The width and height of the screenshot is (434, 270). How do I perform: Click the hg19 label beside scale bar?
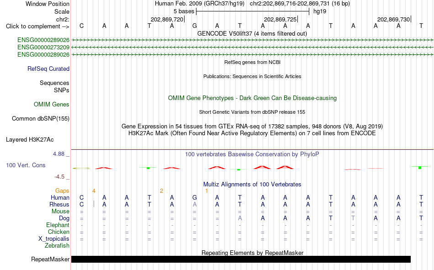pos(320,11)
